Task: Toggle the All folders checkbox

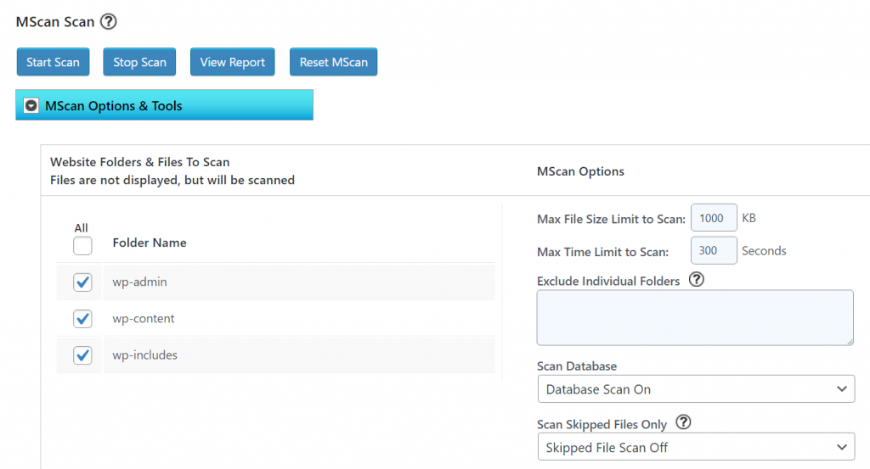Action: [82, 246]
